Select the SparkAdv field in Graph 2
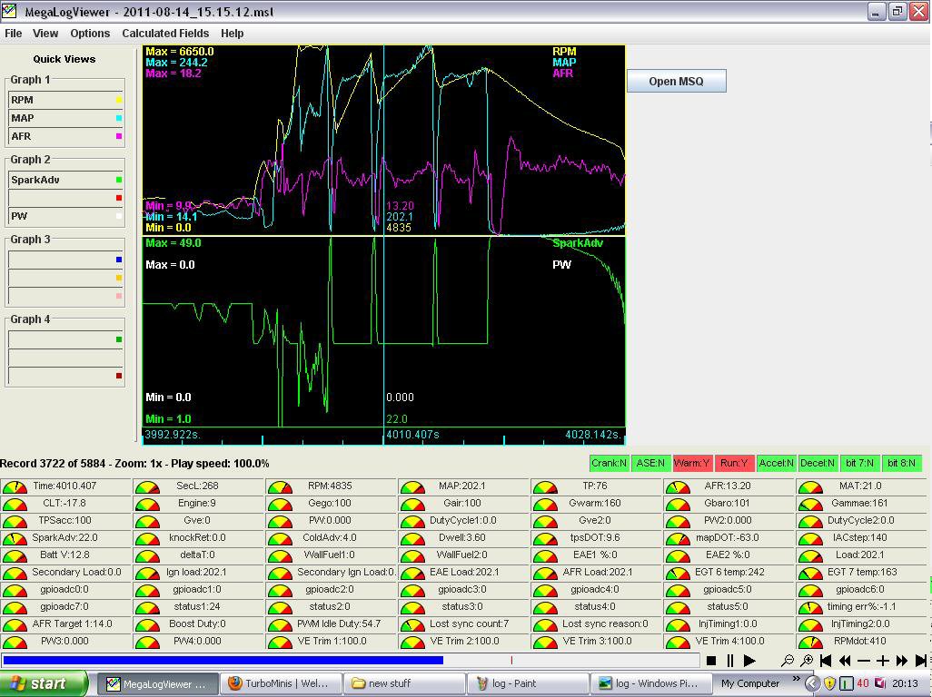 click(x=65, y=180)
